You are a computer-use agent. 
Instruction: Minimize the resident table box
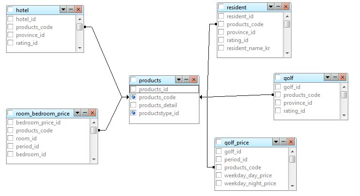pos(278,7)
